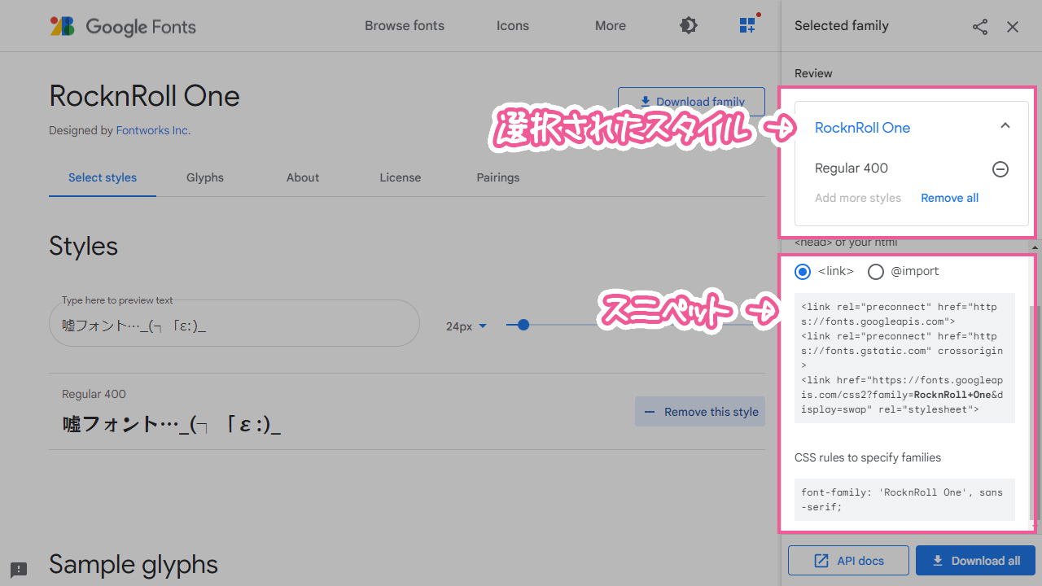This screenshot has width=1042, height=586.
Task: Open the feedback icon at bottom left
Action: click(x=19, y=570)
